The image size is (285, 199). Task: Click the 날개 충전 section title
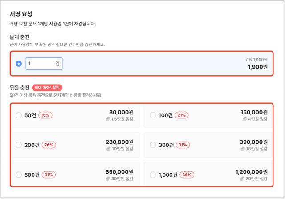pyautogui.click(x=20, y=37)
